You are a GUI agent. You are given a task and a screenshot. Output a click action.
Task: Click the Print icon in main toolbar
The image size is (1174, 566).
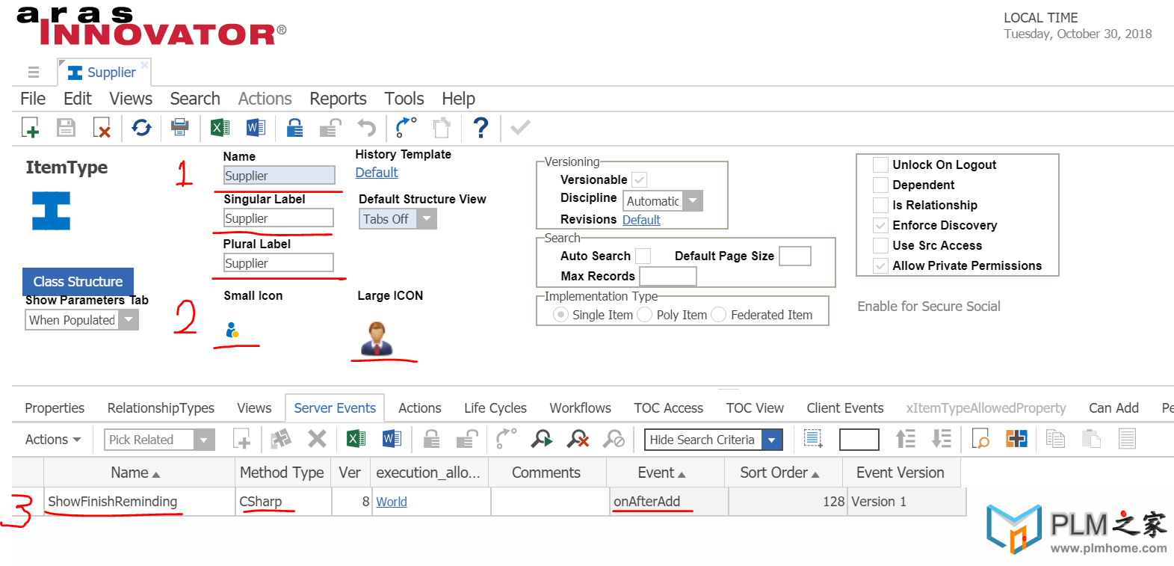[x=180, y=127]
